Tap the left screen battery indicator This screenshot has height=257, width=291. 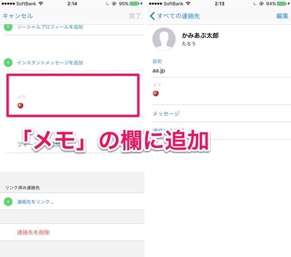coord(135,4)
